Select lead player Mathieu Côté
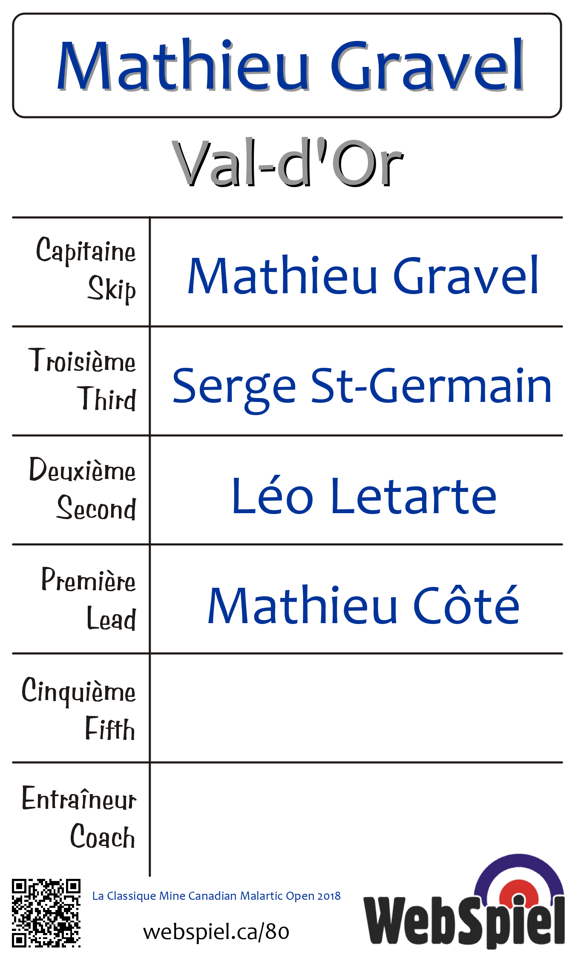 [x=363, y=604]
